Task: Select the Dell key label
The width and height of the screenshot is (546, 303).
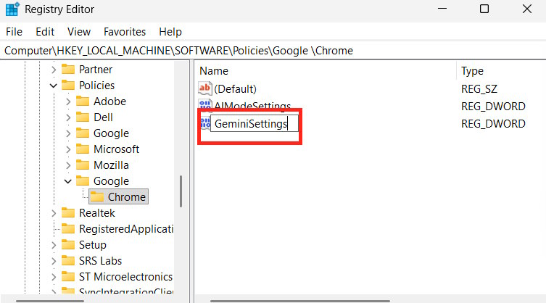Action: (103, 117)
